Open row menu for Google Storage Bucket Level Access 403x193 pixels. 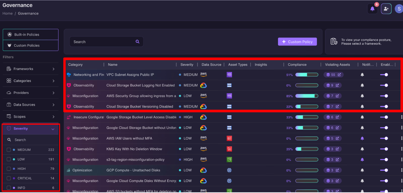401,117
